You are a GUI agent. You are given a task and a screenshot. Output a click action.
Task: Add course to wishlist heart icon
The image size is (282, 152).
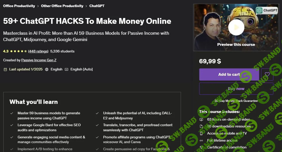267,74
